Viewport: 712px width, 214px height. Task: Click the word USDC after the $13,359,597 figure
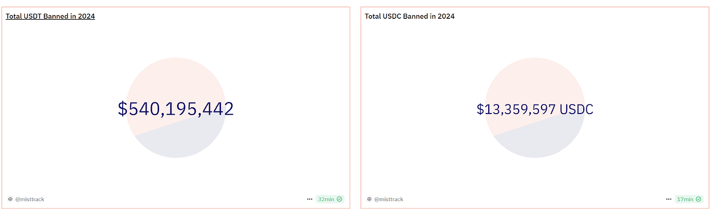click(576, 109)
